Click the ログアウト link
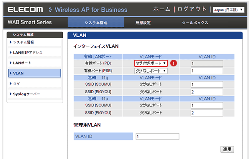This screenshot has height=160, width=251. coord(192,9)
